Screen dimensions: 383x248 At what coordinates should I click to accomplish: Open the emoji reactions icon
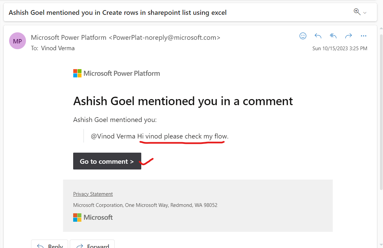pos(303,36)
